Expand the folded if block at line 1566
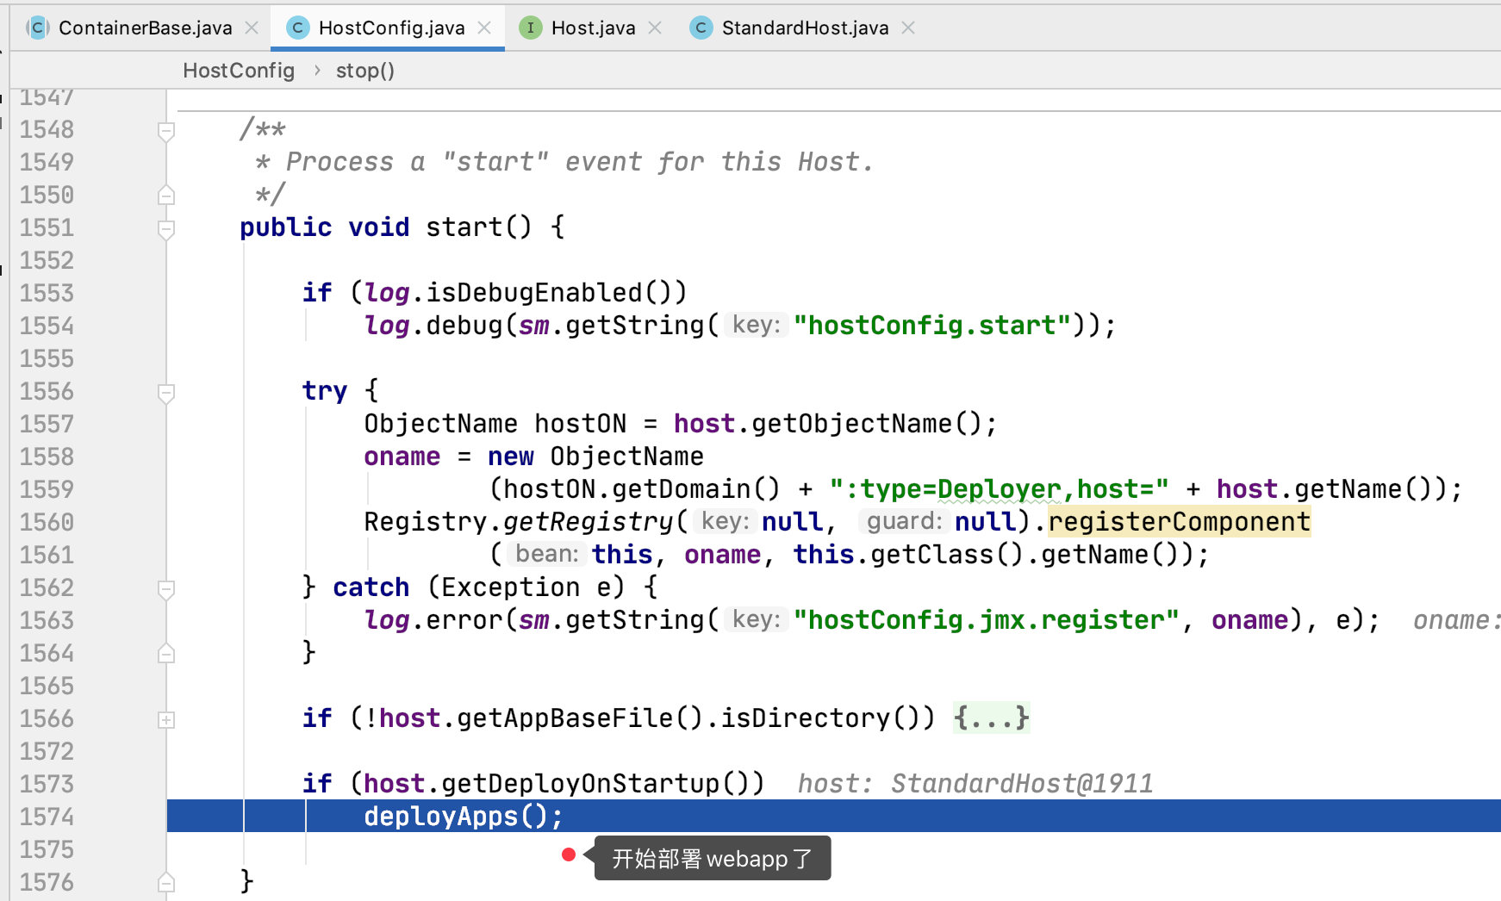This screenshot has height=901, width=1501. coord(166,720)
